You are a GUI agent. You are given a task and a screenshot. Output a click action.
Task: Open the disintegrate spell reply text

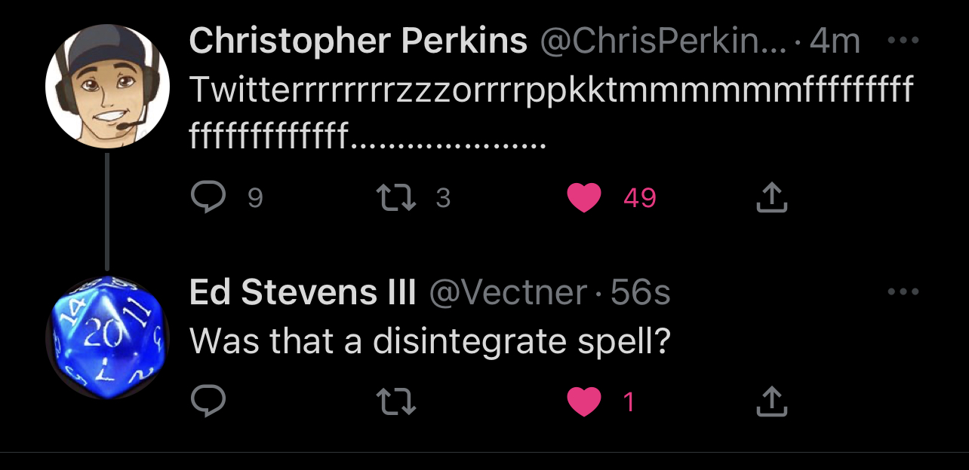[430, 341]
